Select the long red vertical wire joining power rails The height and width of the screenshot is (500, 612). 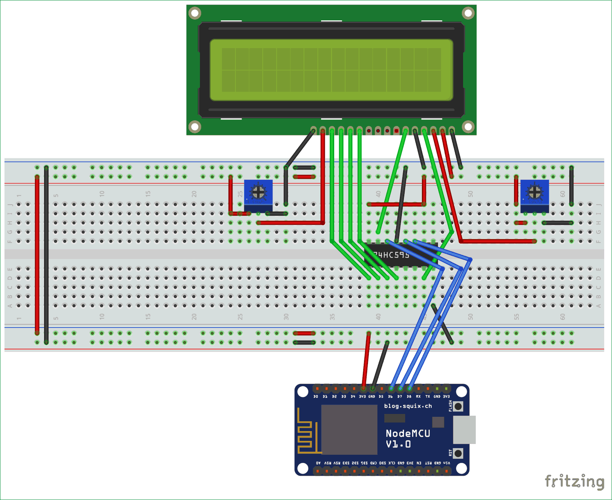[37, 255]
